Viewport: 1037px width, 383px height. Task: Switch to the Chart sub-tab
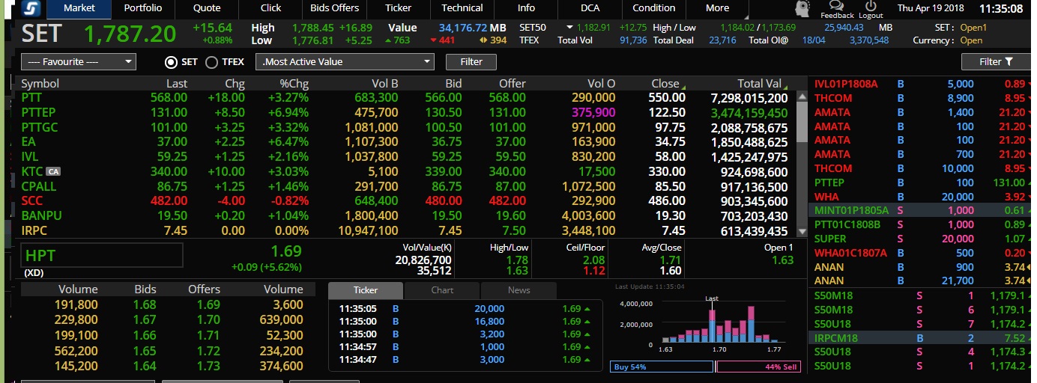tap(442, 290)
